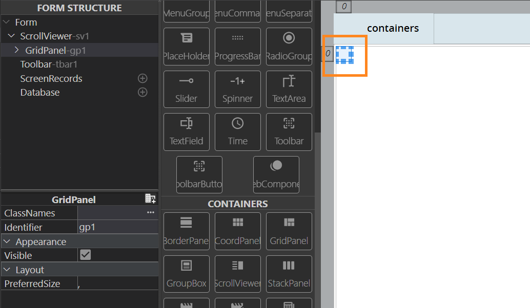This screenshot has width=530, height=308.
Task: Select the TextField component icon
Action: point(186,131)
